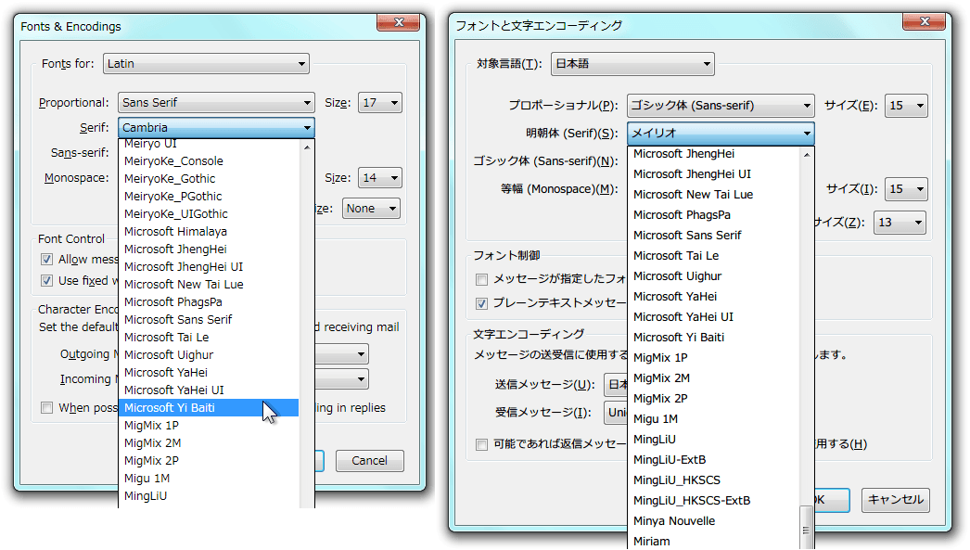Screen dimensions: 970x550
Task: Choose 'Minya Nouvelle' font entry
Action: click(674, 520)
